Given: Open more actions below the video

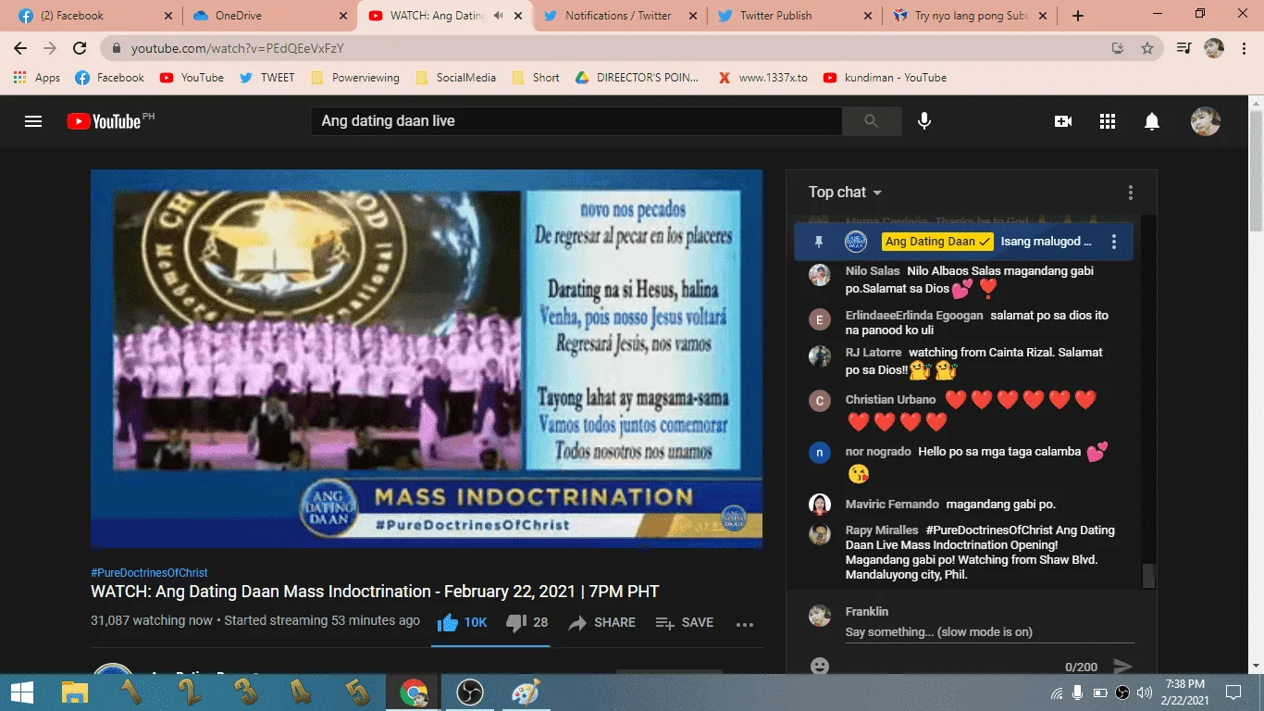Looking at the screenshot, I should [745, 624].
